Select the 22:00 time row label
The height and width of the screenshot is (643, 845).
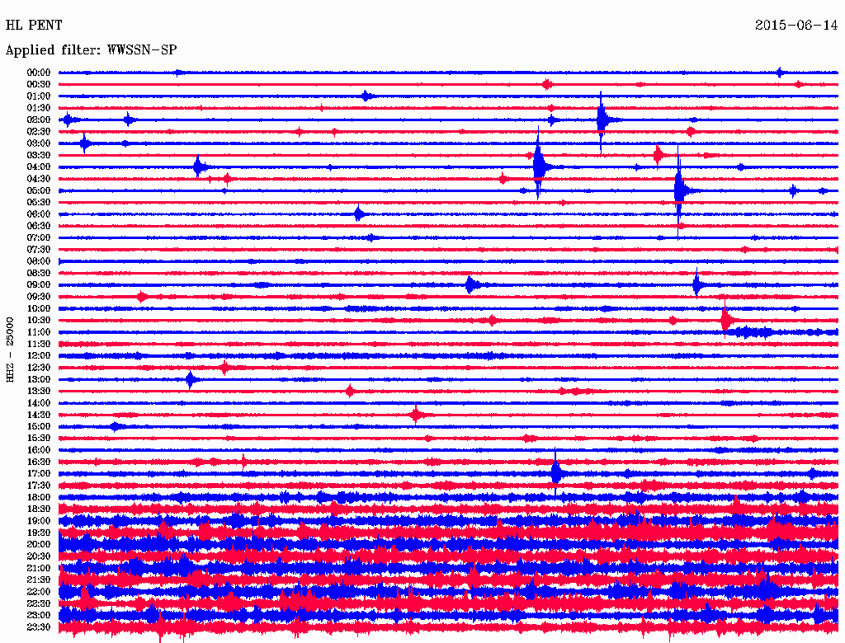pos(38,592)
